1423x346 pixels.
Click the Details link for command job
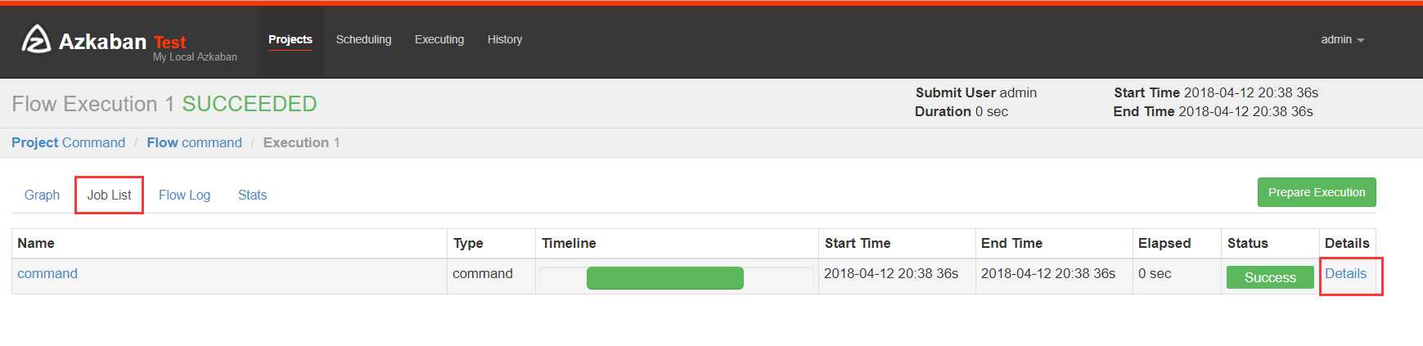1345,273
